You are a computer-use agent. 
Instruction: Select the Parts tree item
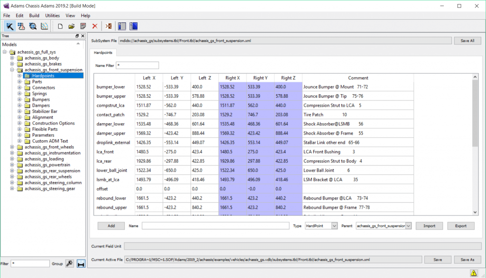tap(37, 81)
